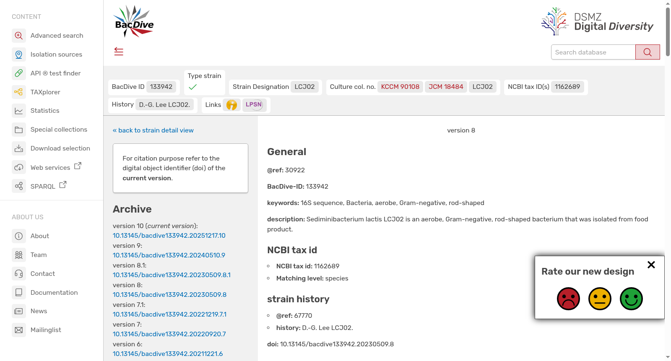Viewport: 671px width, 361px height.
Task: Go back to strain detail view
Action: (x=153, y=130)
